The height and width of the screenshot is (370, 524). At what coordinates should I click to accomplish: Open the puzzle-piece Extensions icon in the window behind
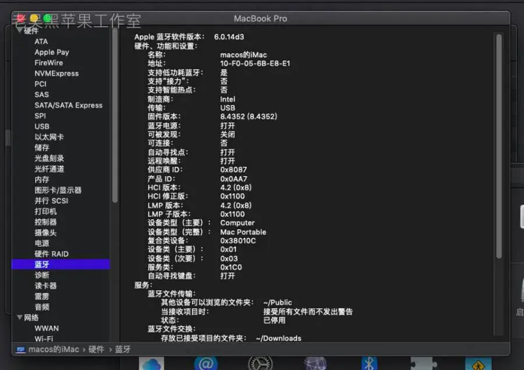coord(424,363)
